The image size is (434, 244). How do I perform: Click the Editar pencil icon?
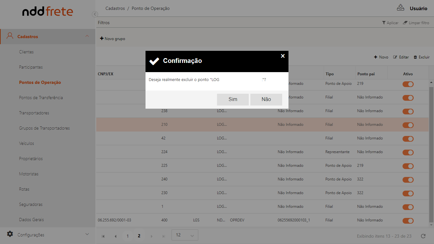coord(395,57)
